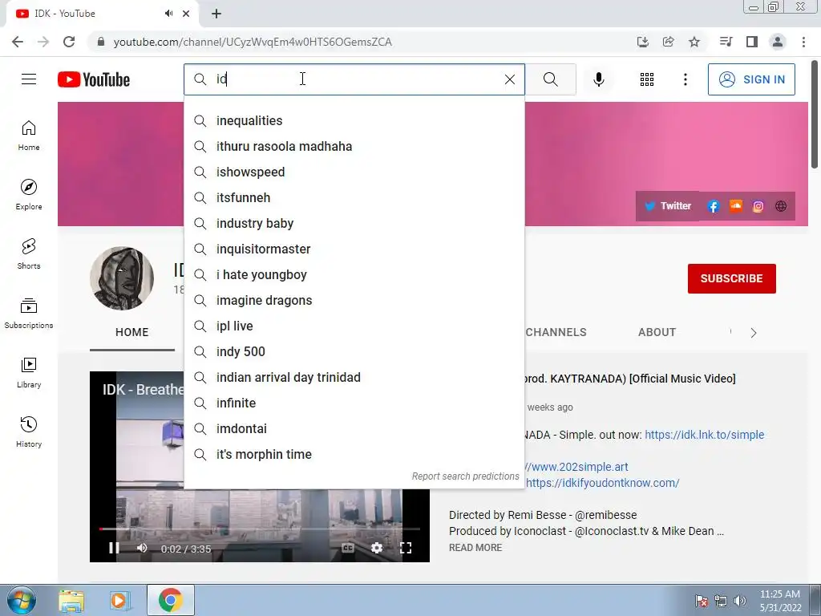The width and height of the screenshot is (821, 616).
Task: Open the channel's Instagram link
Action: tap(758, 206)
